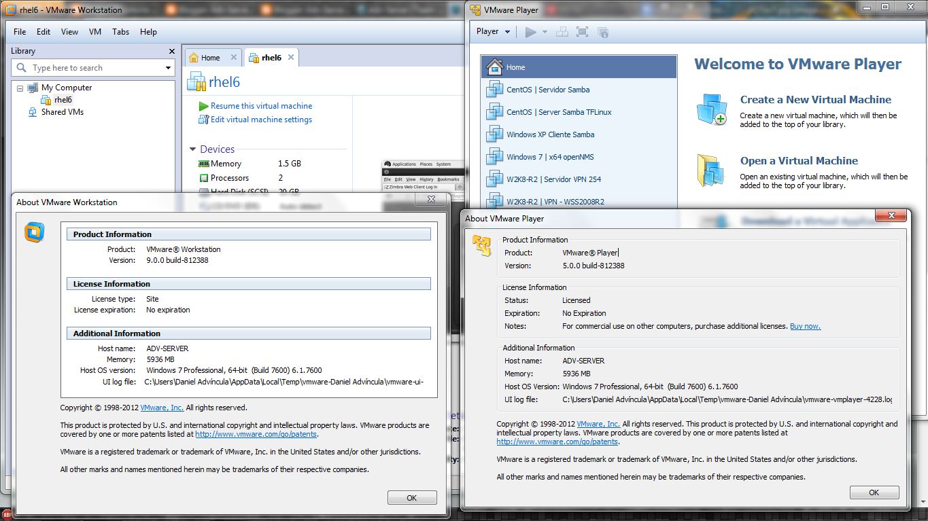Viewport: 928px width, 521px height.
Task: Click the Open a Virtual Machine folder icon
Action: (710, 170)
